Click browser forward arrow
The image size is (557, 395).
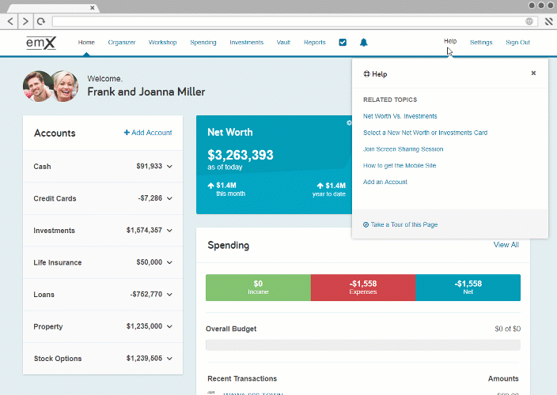tap(25, 21)
